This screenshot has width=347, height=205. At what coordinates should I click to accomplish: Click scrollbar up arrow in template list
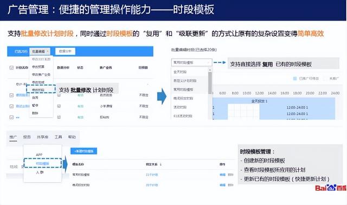pyautogui.click(x=210, y=70)
